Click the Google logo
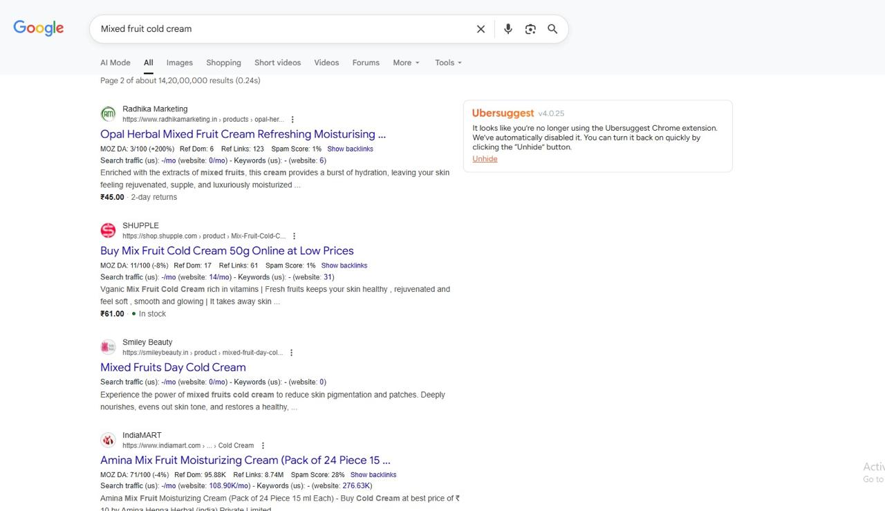 tap(39, 28)
